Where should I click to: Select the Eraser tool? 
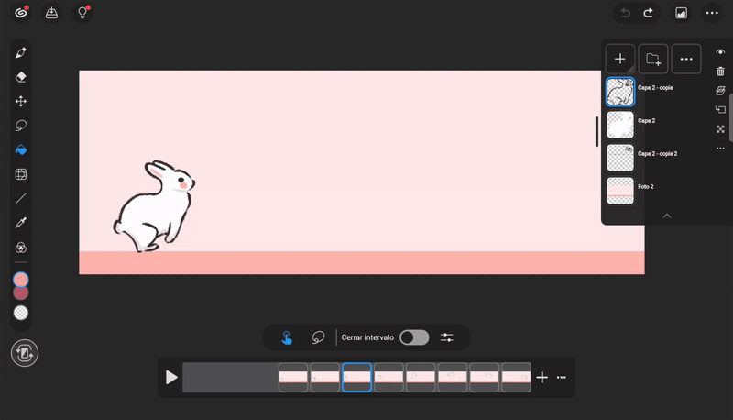[x=20, y=77]
